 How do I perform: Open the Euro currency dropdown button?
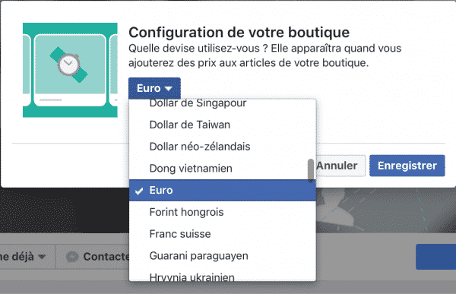(x=154, y=88)
